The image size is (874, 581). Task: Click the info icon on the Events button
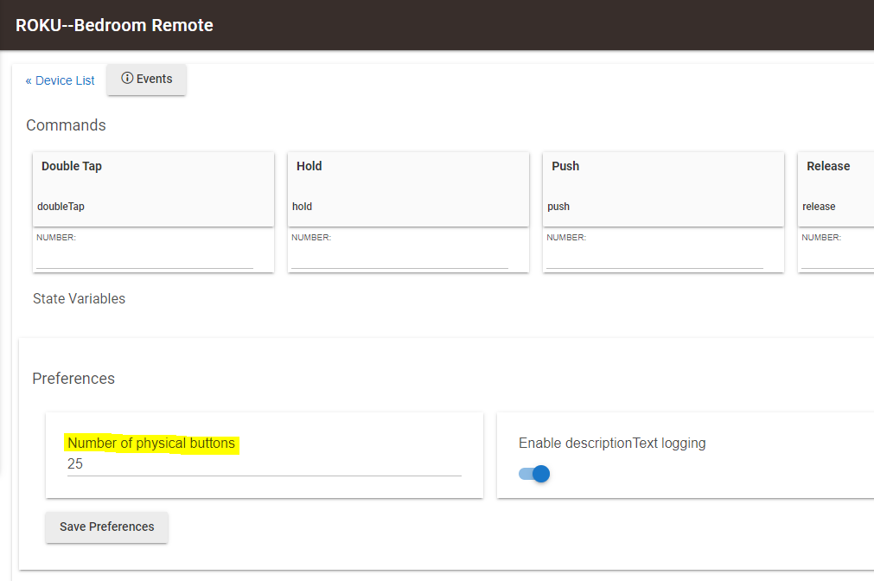click(127, 79)
